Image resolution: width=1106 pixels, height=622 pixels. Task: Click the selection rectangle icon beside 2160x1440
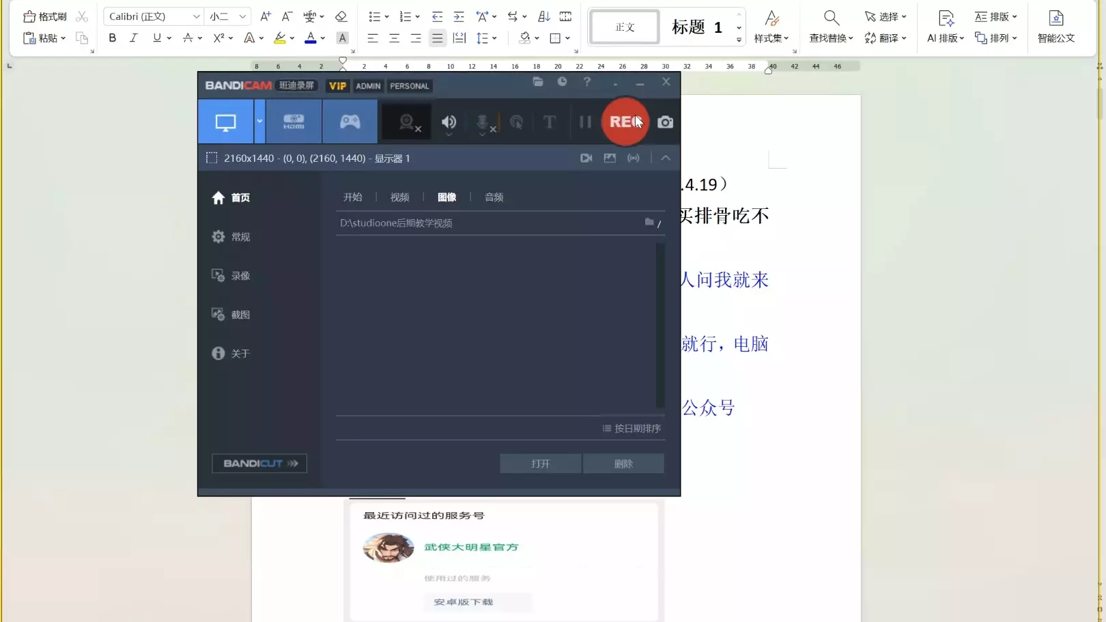(212, 158)
